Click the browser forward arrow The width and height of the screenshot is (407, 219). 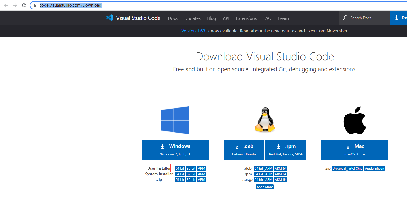click(x=15, y=5)
